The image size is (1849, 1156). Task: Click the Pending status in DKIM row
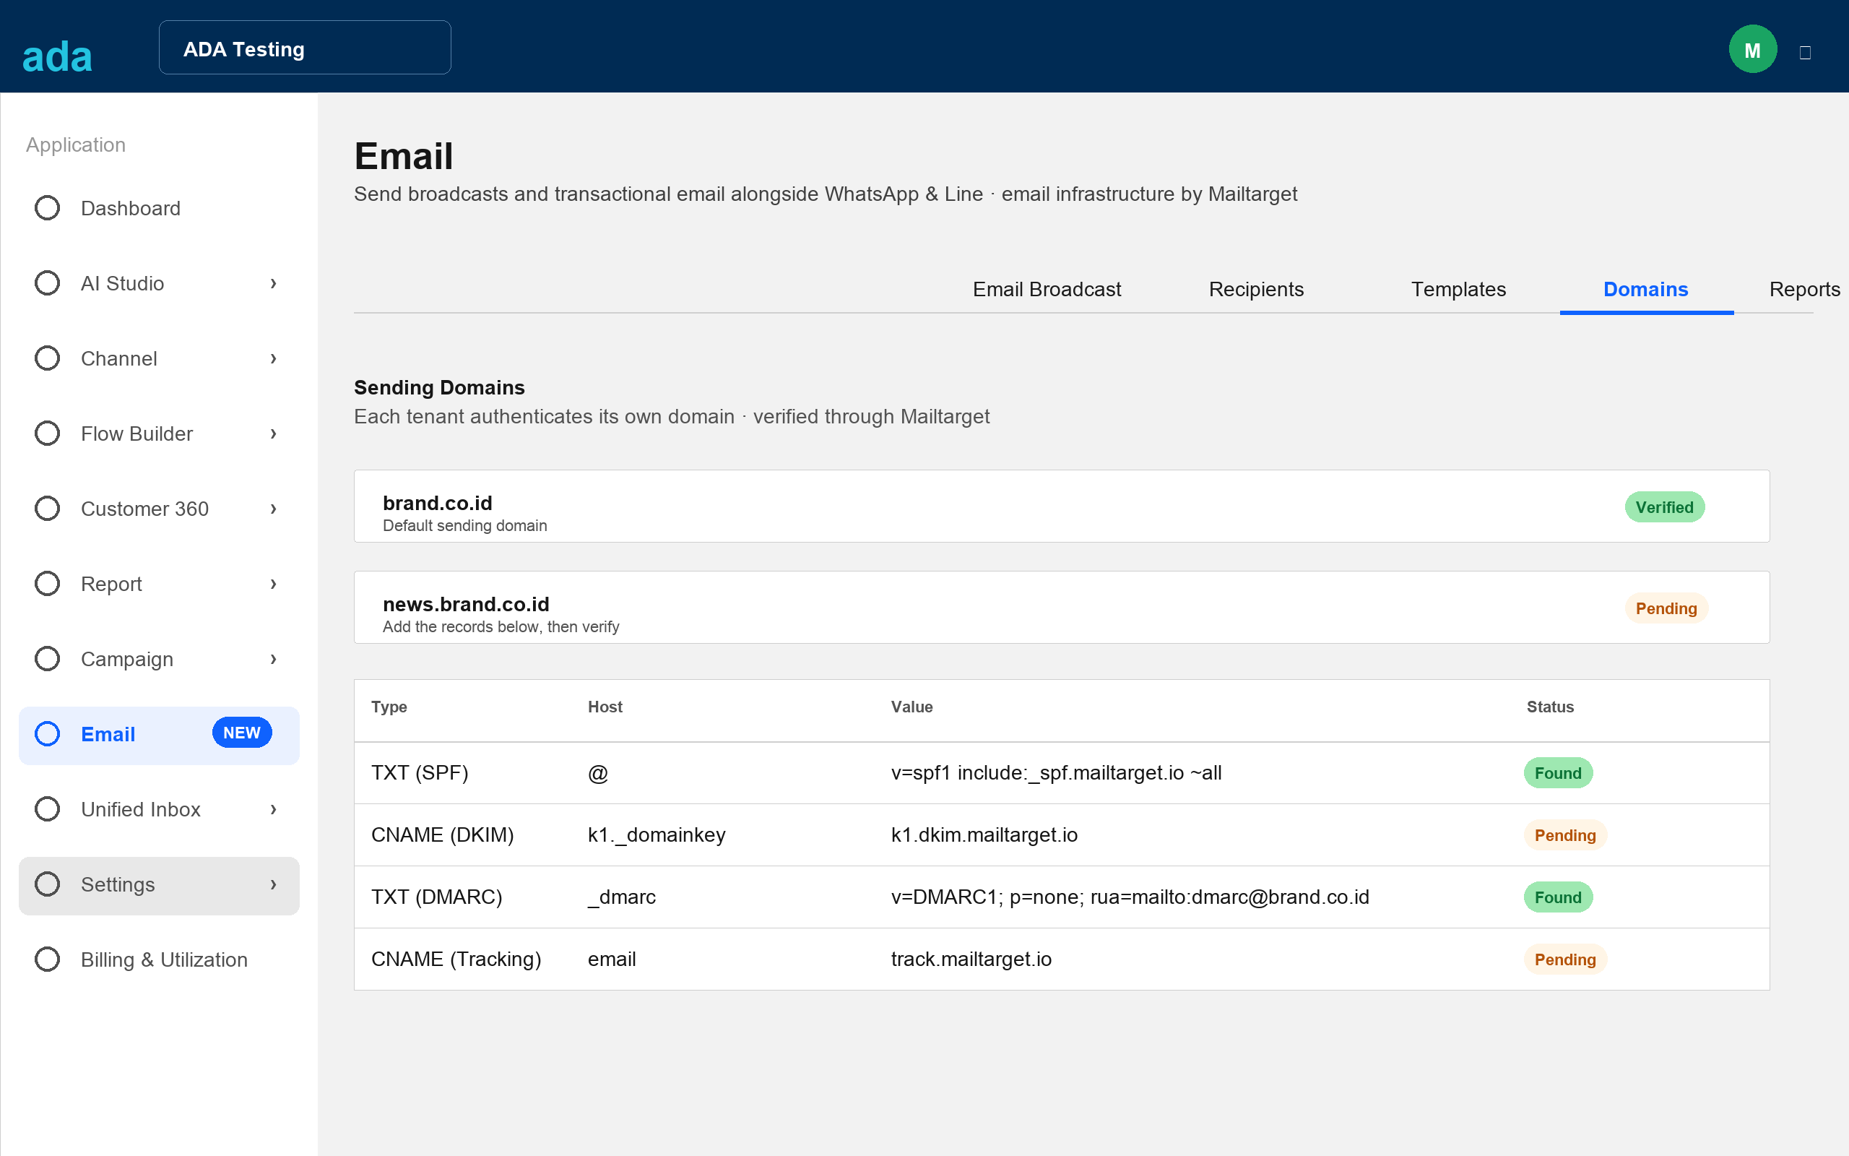[1564, 835]
